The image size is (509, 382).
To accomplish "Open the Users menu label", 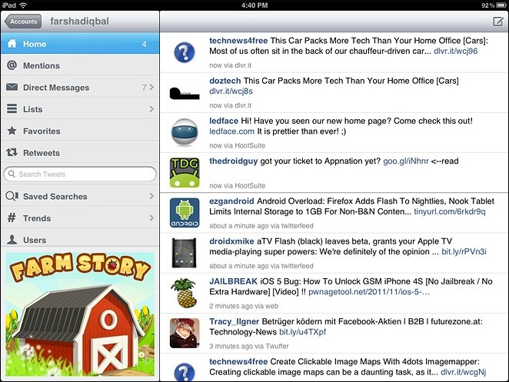I will (35, 240).
